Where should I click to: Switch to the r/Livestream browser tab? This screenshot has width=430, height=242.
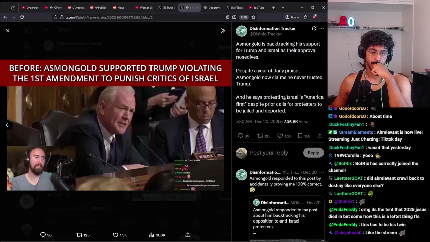76,7
